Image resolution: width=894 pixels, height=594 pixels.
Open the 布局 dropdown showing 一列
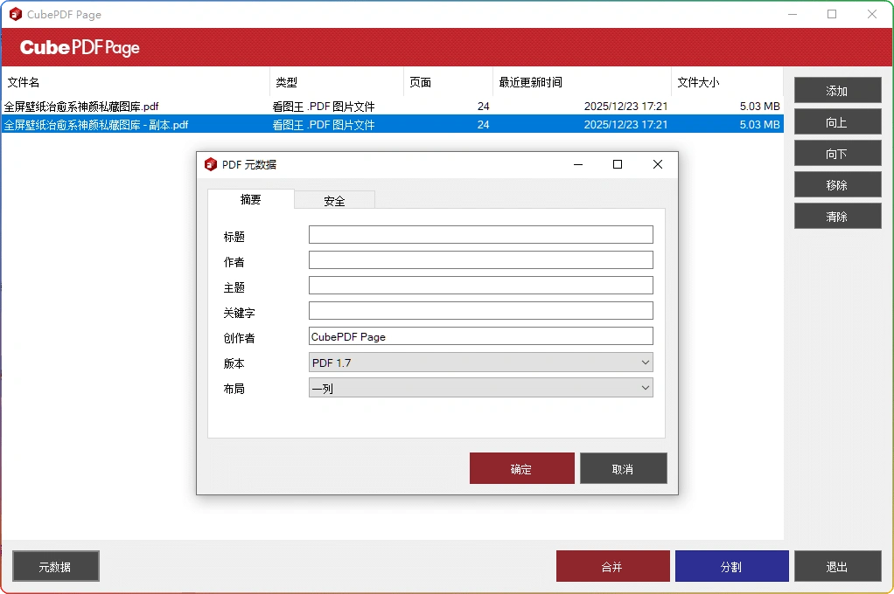tap(480, 387)
